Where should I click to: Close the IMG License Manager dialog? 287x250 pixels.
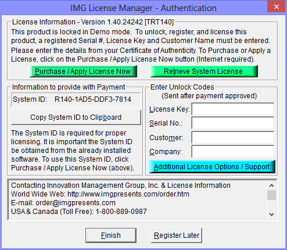277,7
